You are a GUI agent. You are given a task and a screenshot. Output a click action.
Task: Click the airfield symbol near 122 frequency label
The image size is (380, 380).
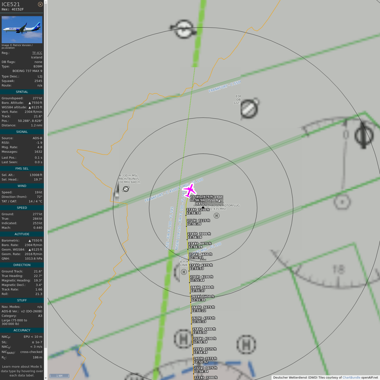pyautogui.click(x=249, y=108)
